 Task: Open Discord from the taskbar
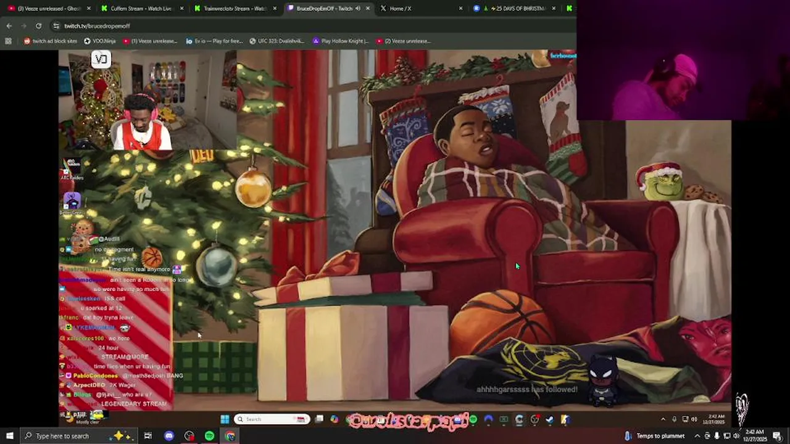coord(169,436)
